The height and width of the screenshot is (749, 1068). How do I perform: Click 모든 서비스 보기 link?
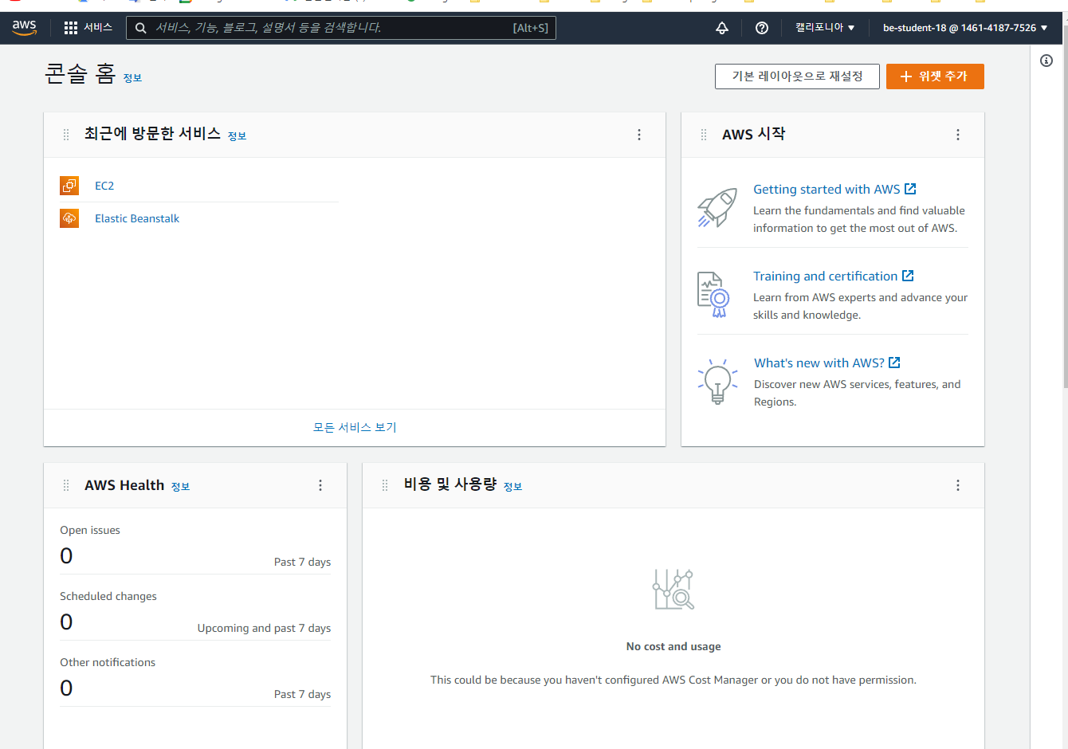click(355, 427)
